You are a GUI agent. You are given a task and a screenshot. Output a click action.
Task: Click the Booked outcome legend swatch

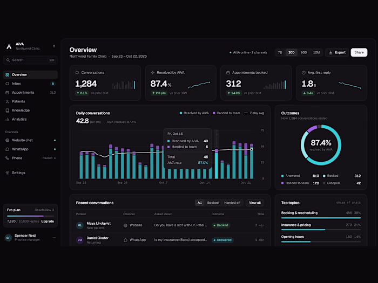point(324,176)
